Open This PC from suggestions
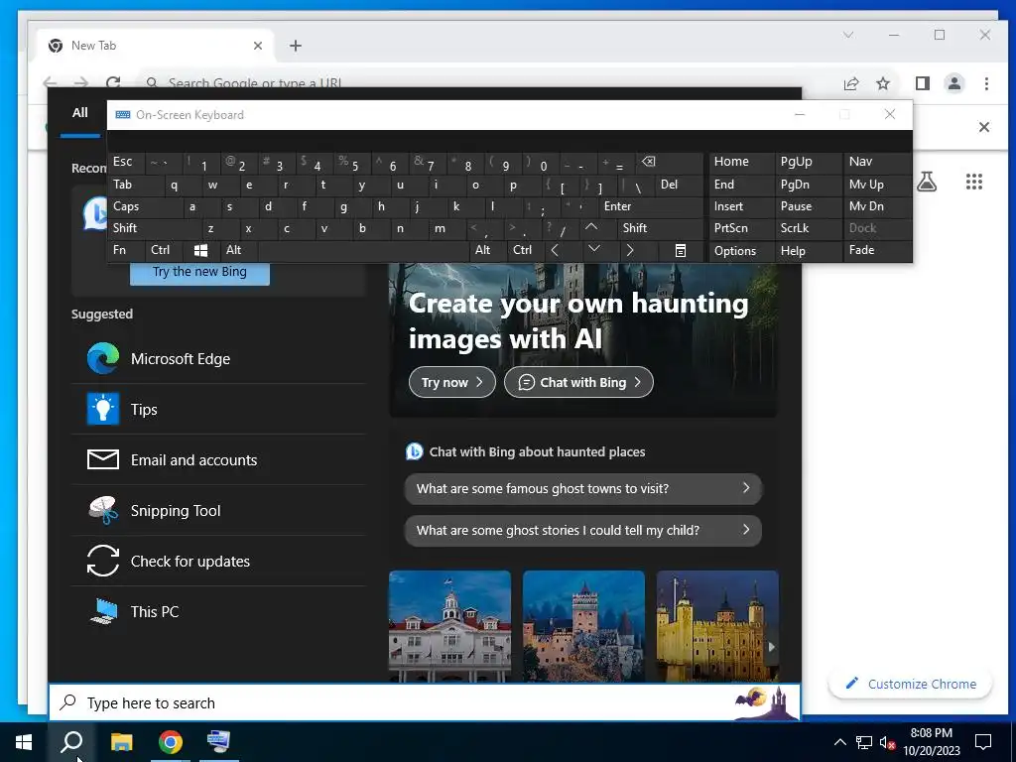This screenshot has height=762, width=1016. coord(218,611)
